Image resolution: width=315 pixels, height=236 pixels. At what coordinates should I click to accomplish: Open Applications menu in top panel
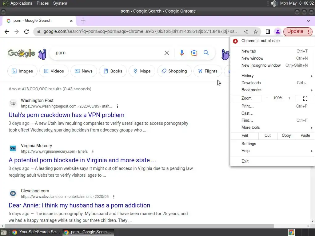coord(21,3)
